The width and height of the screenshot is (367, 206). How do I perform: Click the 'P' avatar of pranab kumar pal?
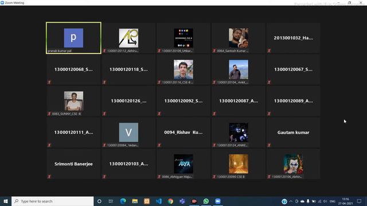point(73,38)
